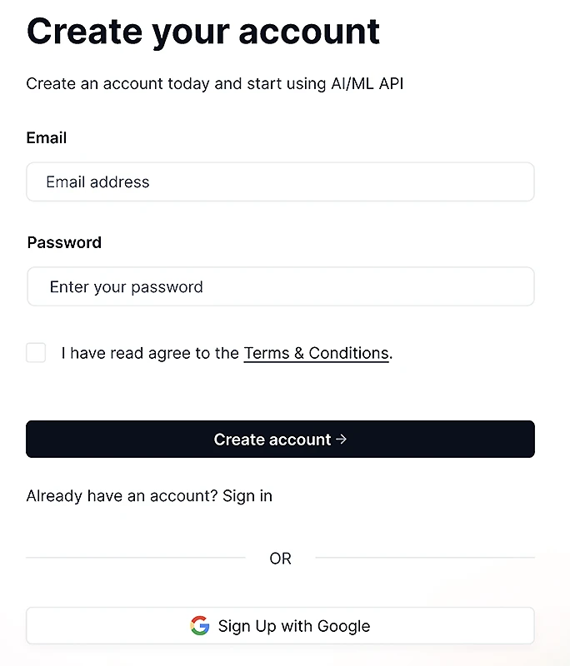The height and width of the screenshot is (666, 570).
Task: Select the Enter your password field
Action: point(280,286)
